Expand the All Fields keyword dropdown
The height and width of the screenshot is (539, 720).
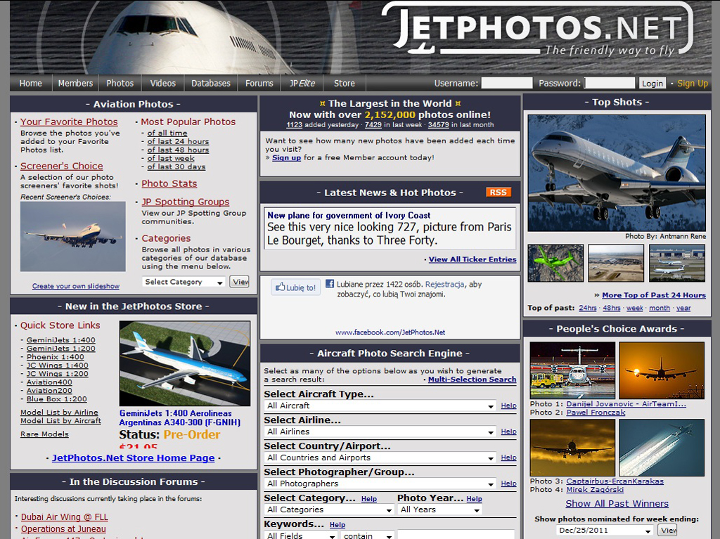coord(301,535)
